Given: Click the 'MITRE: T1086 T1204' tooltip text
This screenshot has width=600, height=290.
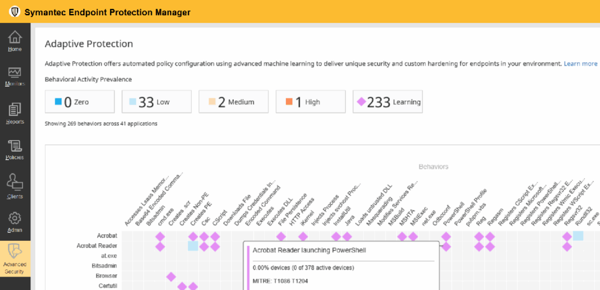Looking at the screenshot, I should click(x=280, y=281).
